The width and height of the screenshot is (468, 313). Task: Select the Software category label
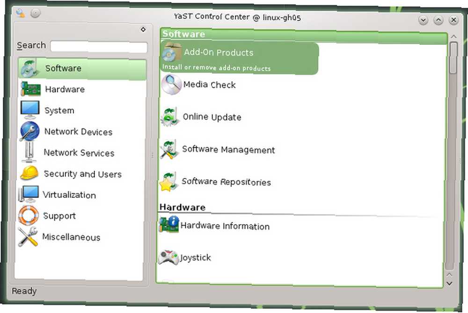(63, 68)
